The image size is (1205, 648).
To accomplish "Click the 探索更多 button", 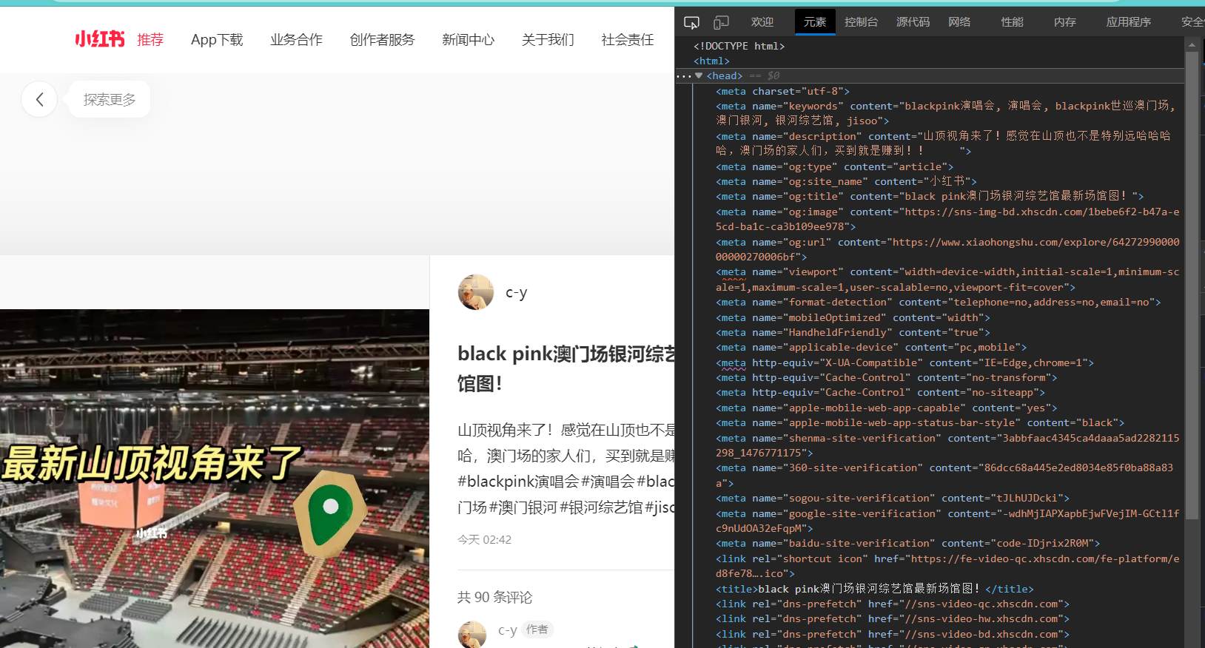I will pyautogui.click(x=110, y=99).
